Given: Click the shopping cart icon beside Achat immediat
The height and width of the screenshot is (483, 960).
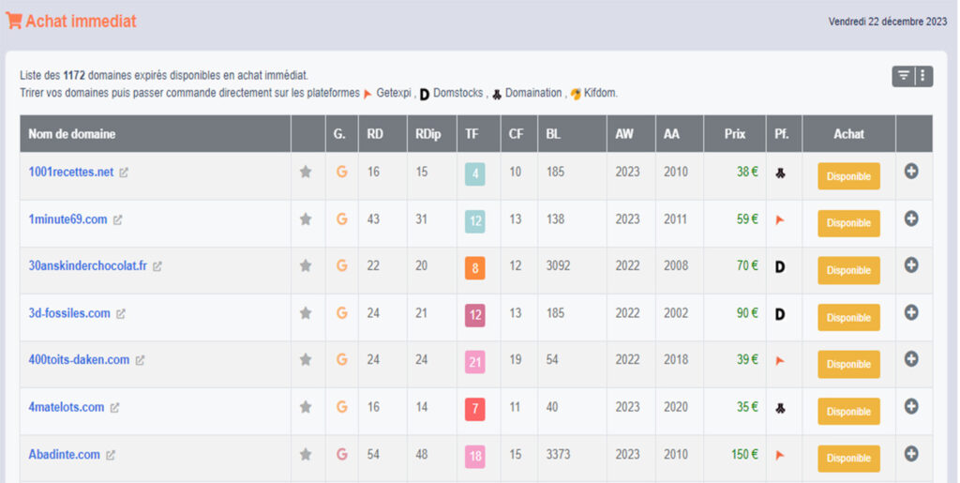Looking at the screenshot, I should [x=14, y=21].
